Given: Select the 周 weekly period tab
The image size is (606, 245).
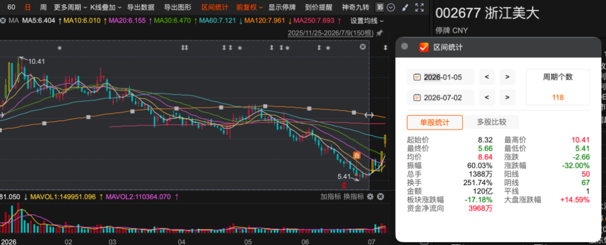Looking at the screenshot, I should coord(43,7).
